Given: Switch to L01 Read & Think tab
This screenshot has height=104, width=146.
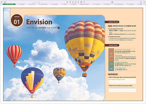Looking at the screenshot, I should coord(32,4).
